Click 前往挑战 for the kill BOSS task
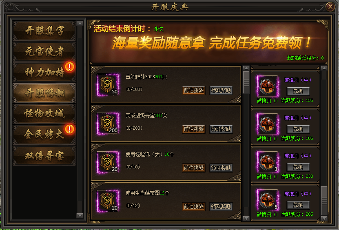 (193, 91)
